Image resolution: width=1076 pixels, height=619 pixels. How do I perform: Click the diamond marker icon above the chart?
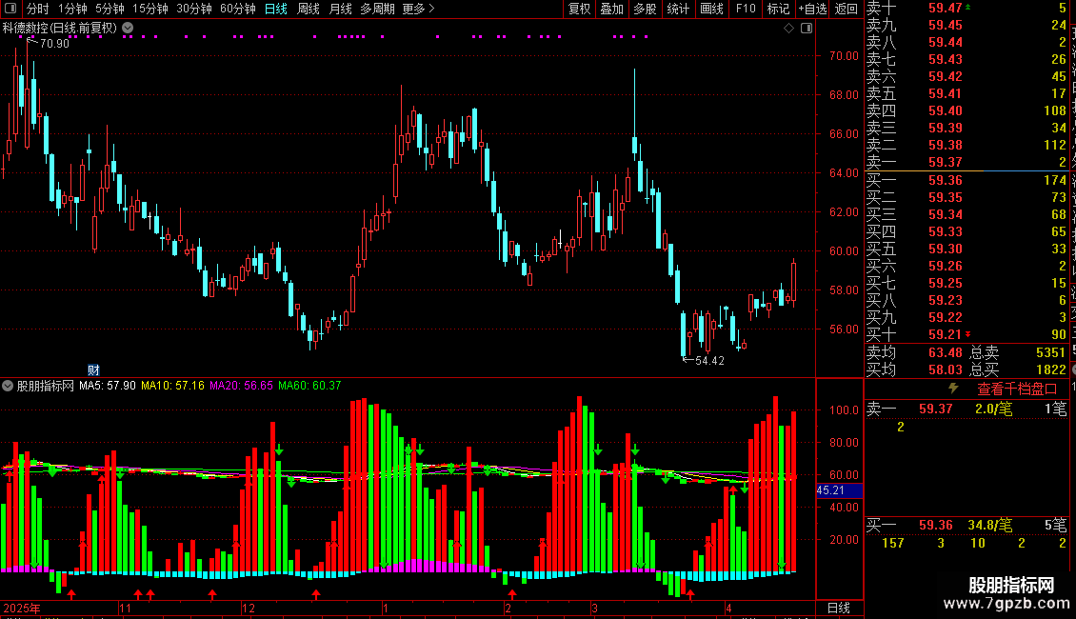(788, 29)
